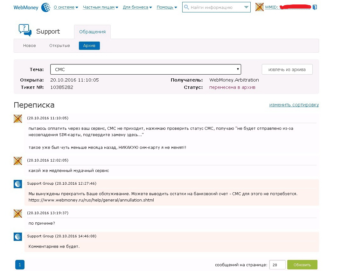Click first Support Group message avatar
Image resolution: width=348 pixels, height=271 pixels.
18,184
